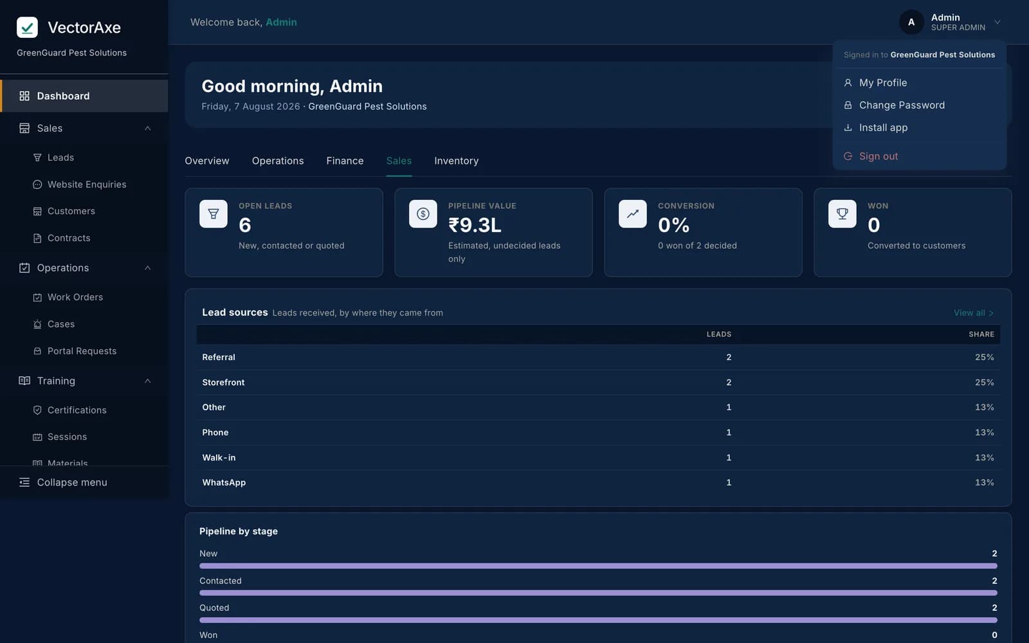
Task: Click the Contracts document icon
Action: pyautogui.click(x=37, y=238)
